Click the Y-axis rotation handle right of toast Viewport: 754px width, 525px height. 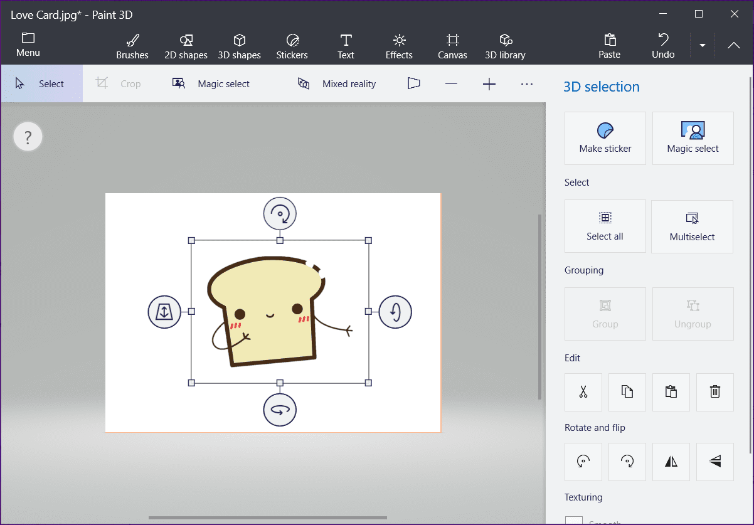tap(395, 311)
